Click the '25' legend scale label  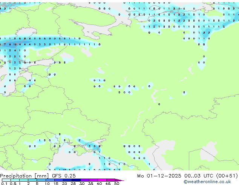click(73, 183)
